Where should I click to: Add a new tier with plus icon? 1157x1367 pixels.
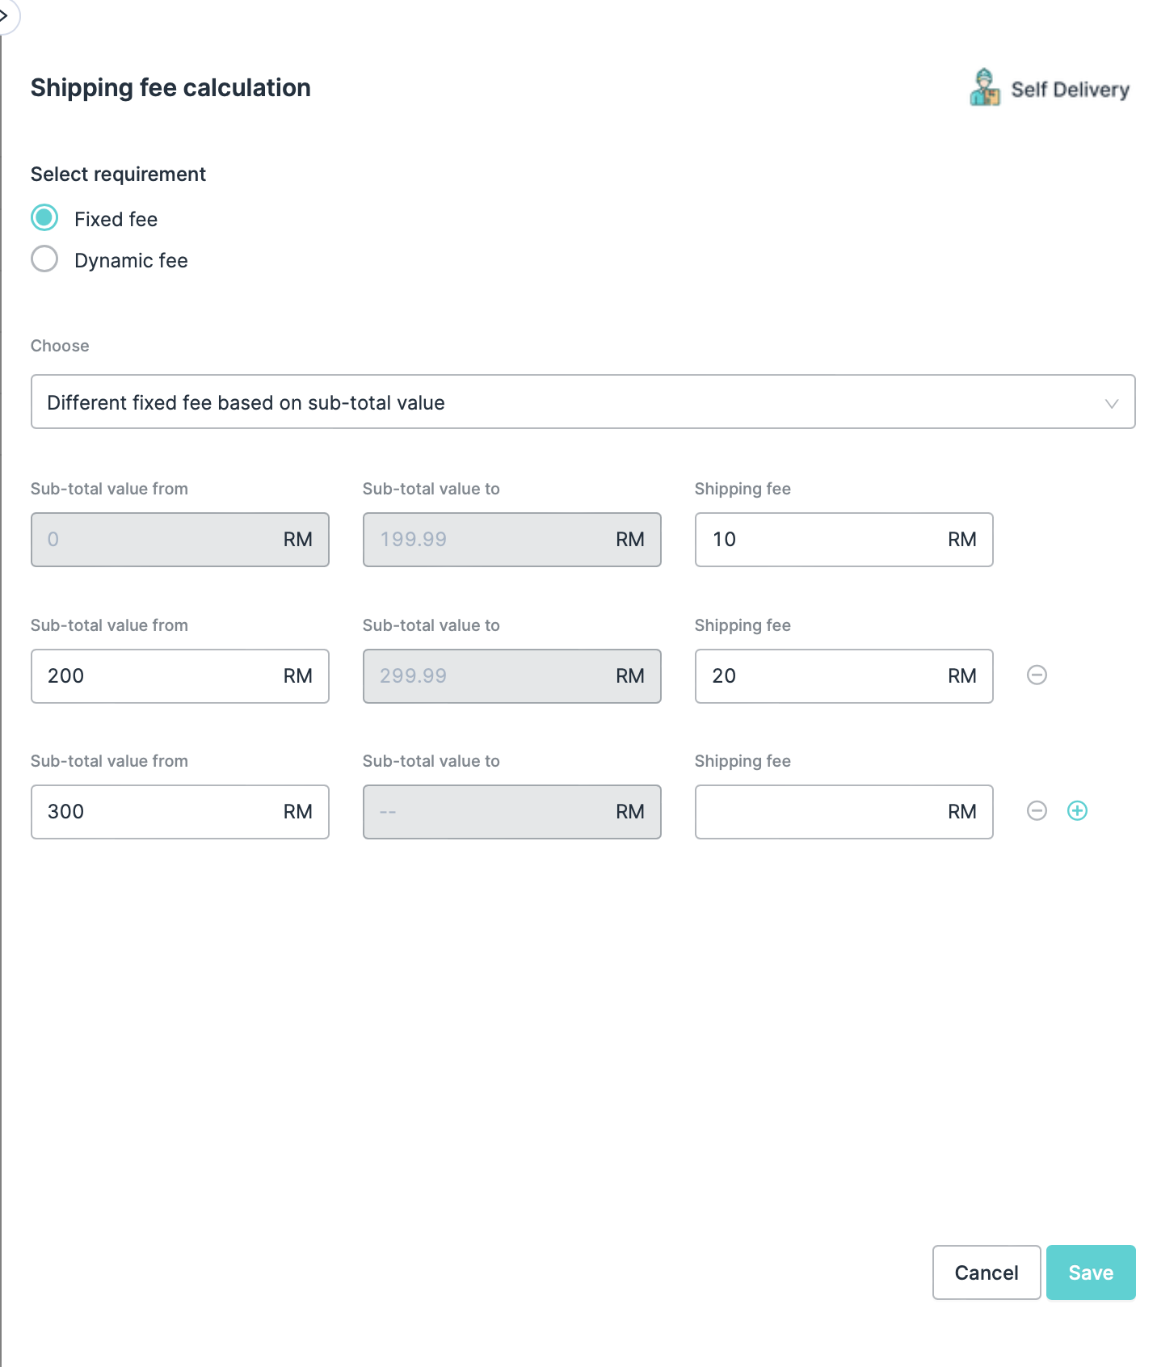(x=1077, y=810)
